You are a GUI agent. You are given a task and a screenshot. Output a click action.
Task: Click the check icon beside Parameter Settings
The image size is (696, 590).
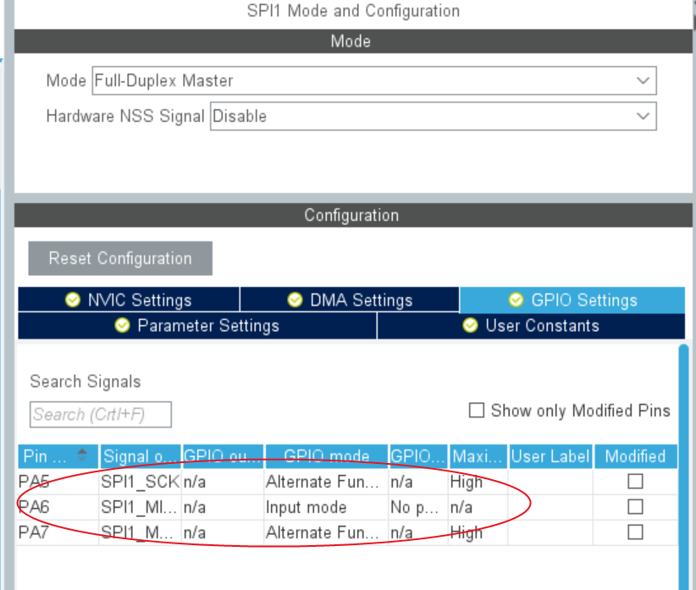[122, 325]
